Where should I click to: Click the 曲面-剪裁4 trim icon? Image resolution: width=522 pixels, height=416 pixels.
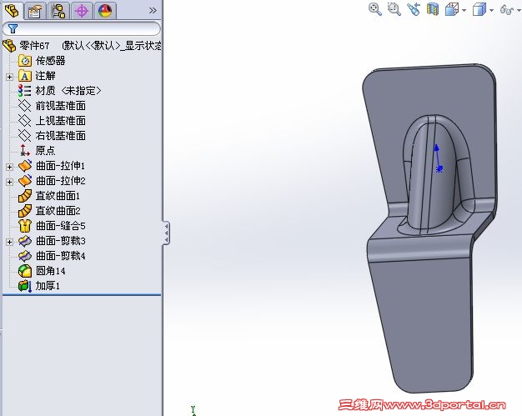25,256
